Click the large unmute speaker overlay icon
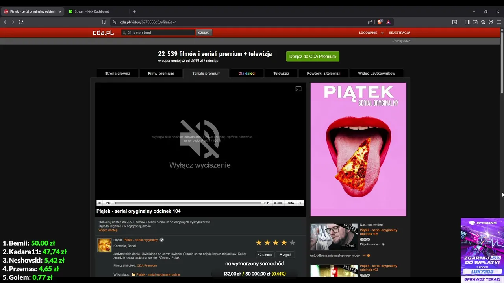The image size is (504, 283). [x=200, y=139]
